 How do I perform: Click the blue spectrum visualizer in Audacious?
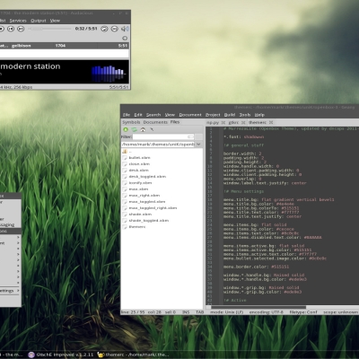pyautogui.click(x=109, y=74)
